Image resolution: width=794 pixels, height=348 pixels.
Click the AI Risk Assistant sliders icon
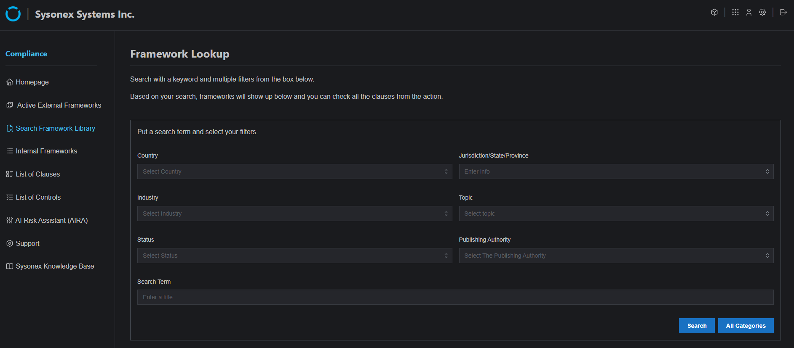coord(9,220)
